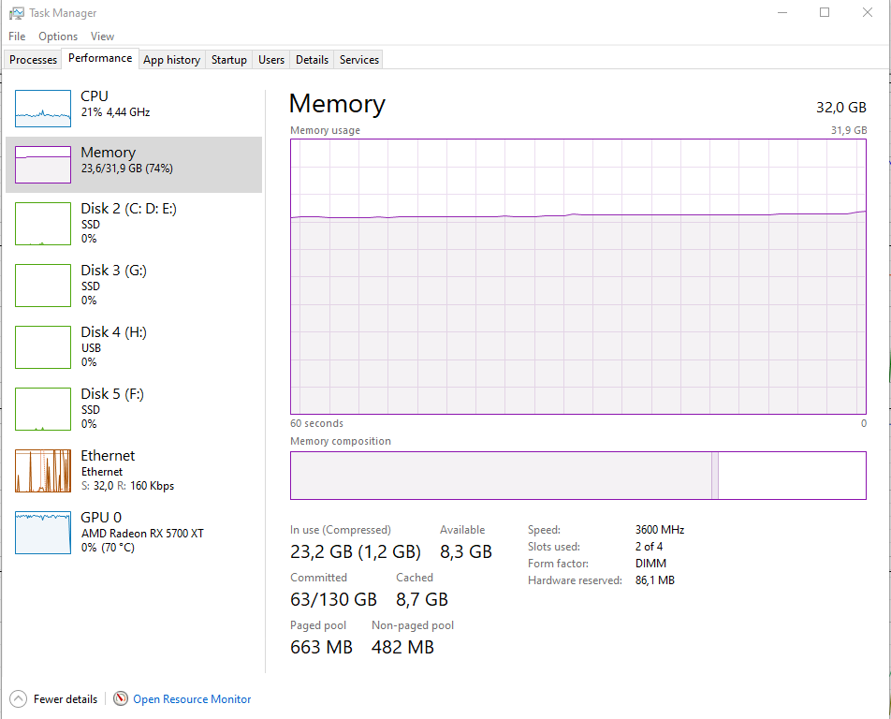Select the CPU mini graph thumbnail

pos(43,109)
